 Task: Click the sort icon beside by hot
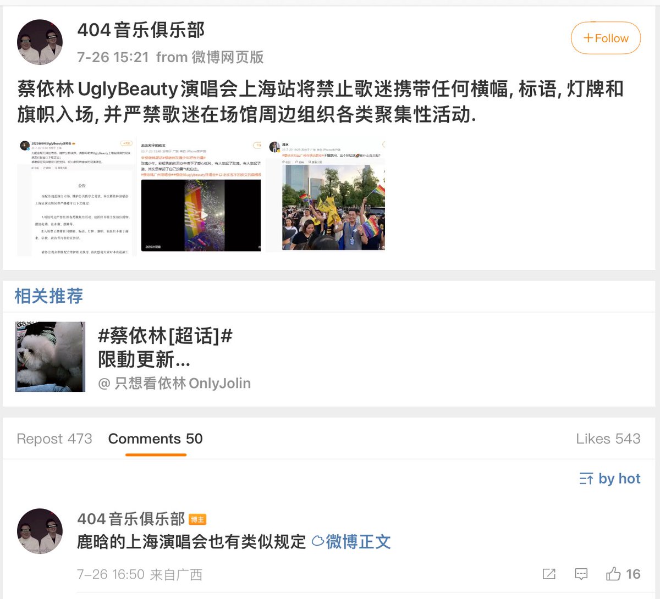coord(586,479)
